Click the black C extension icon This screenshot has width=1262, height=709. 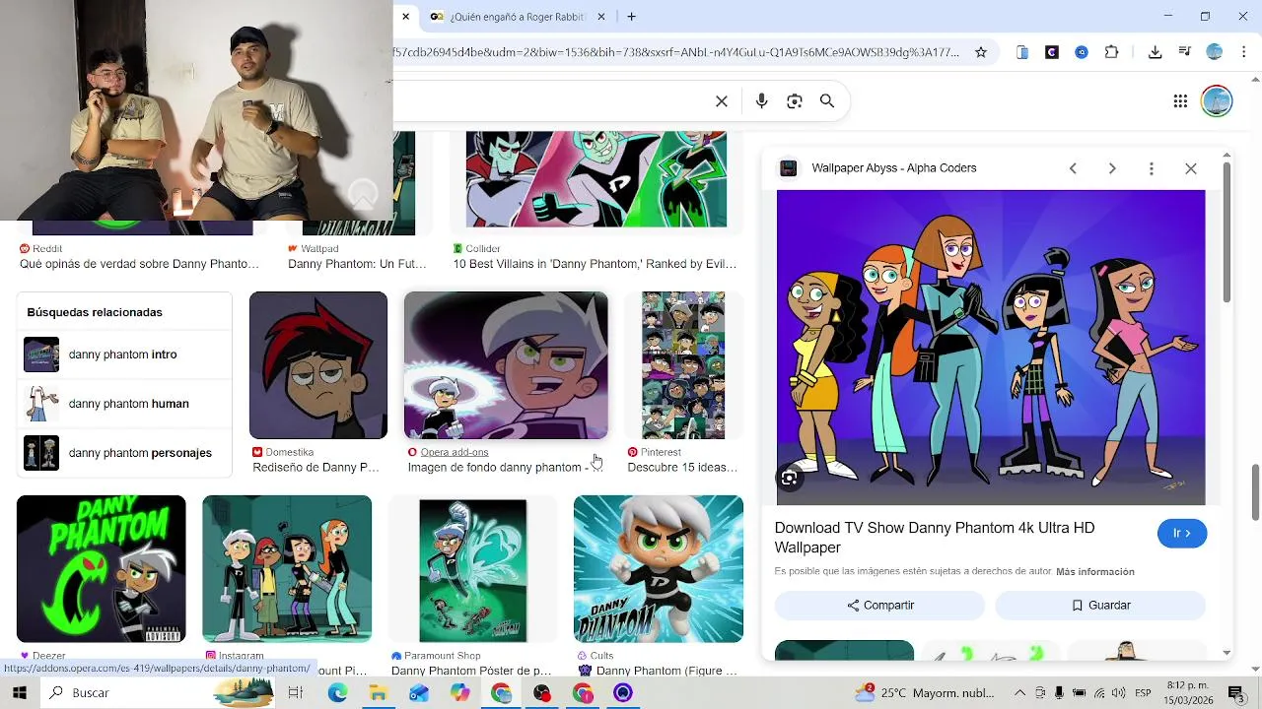click(x=1052, y=52)
